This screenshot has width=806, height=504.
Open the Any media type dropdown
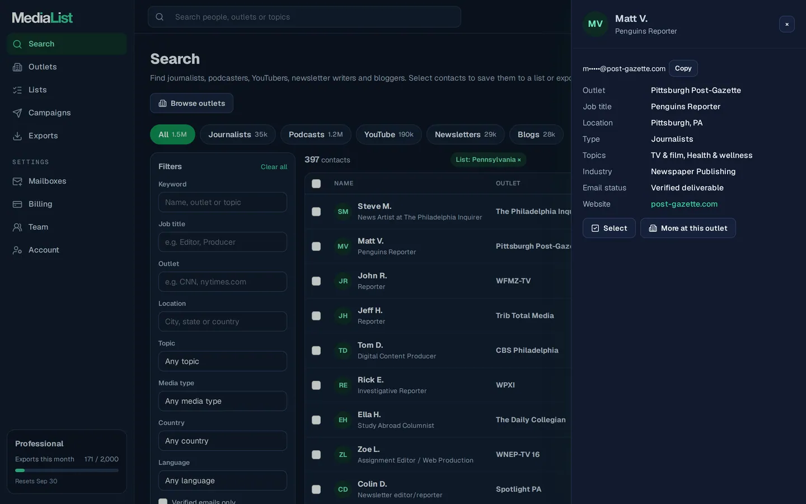tap(223, 401)
